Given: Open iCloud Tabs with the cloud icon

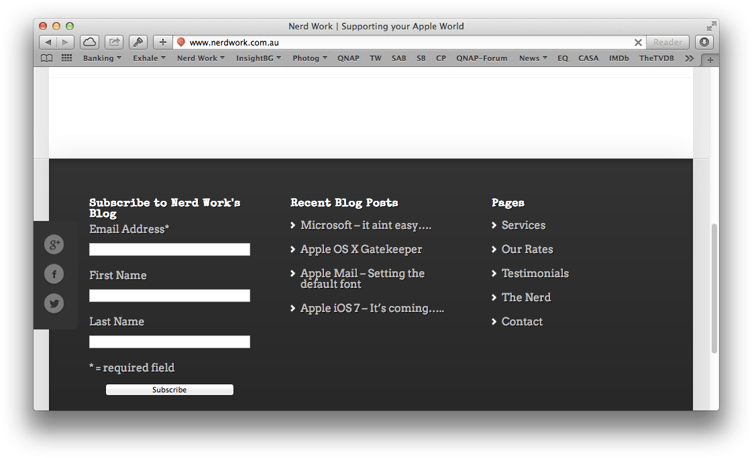Looking at the screenshot, I should coord(89,42).
